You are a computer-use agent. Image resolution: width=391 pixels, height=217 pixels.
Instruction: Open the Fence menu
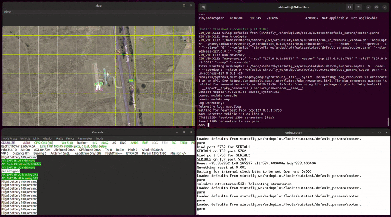tap(70, 138)
